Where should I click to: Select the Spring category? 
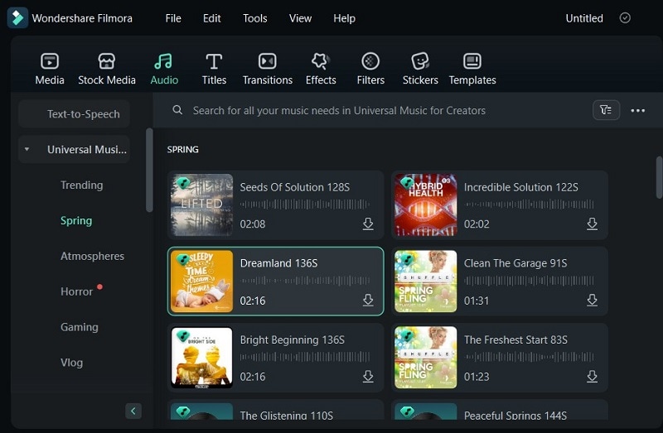76,220
